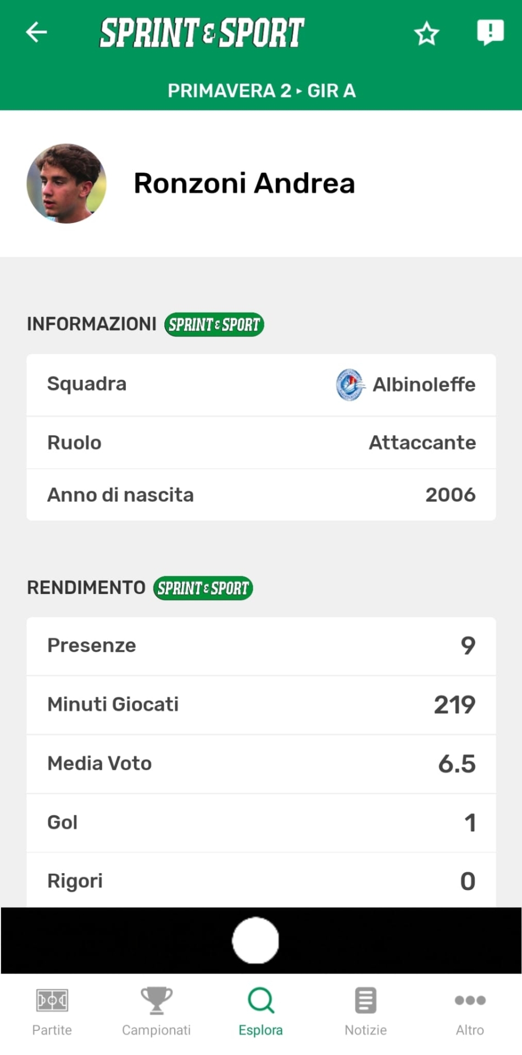Screen dimensions: 522x1055
Task: Tap the back arrow icon
Action: click(37, 32)
